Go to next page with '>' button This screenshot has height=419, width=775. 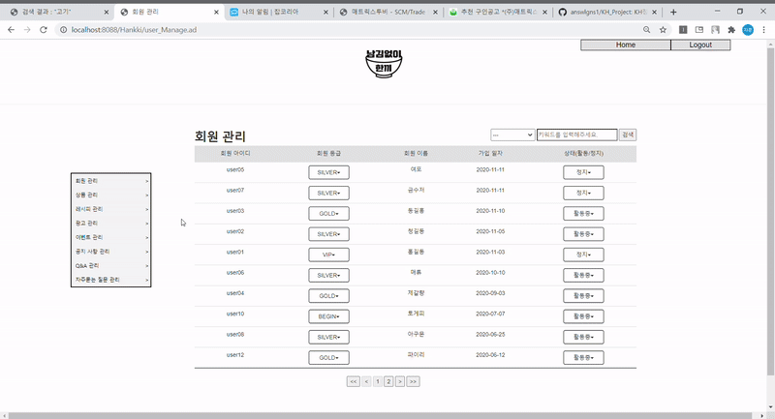pyautogui.click(x=400, y=381)
